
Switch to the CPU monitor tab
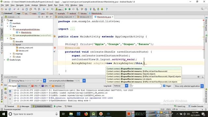35,86
